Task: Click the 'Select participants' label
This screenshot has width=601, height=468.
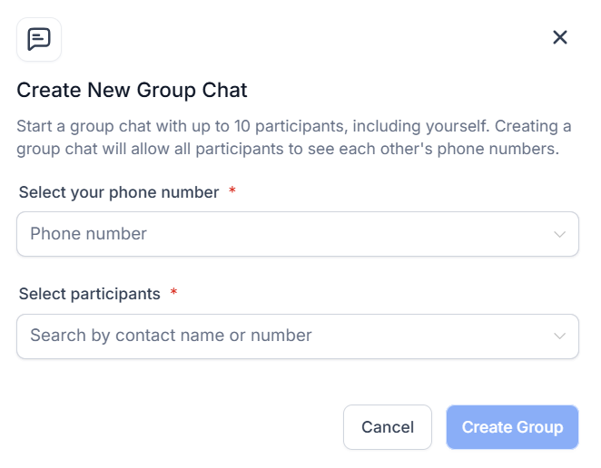Action: tap(89, 294)
